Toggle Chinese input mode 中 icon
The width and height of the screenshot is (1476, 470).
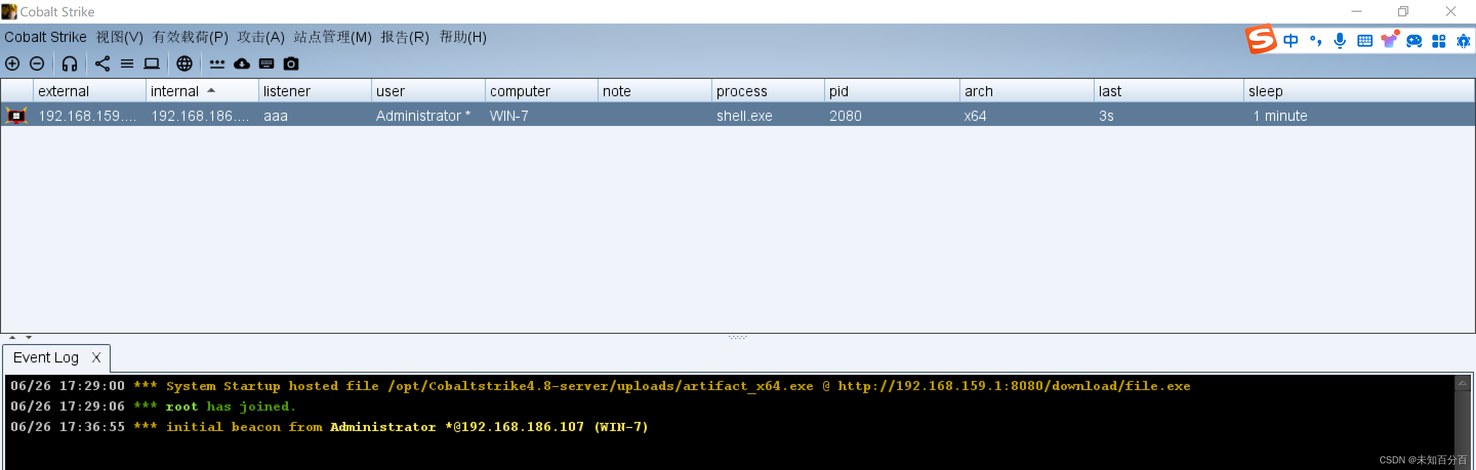1291,40
